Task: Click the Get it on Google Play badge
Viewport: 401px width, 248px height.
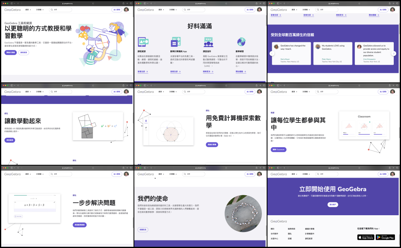Action: pos(385,237)
